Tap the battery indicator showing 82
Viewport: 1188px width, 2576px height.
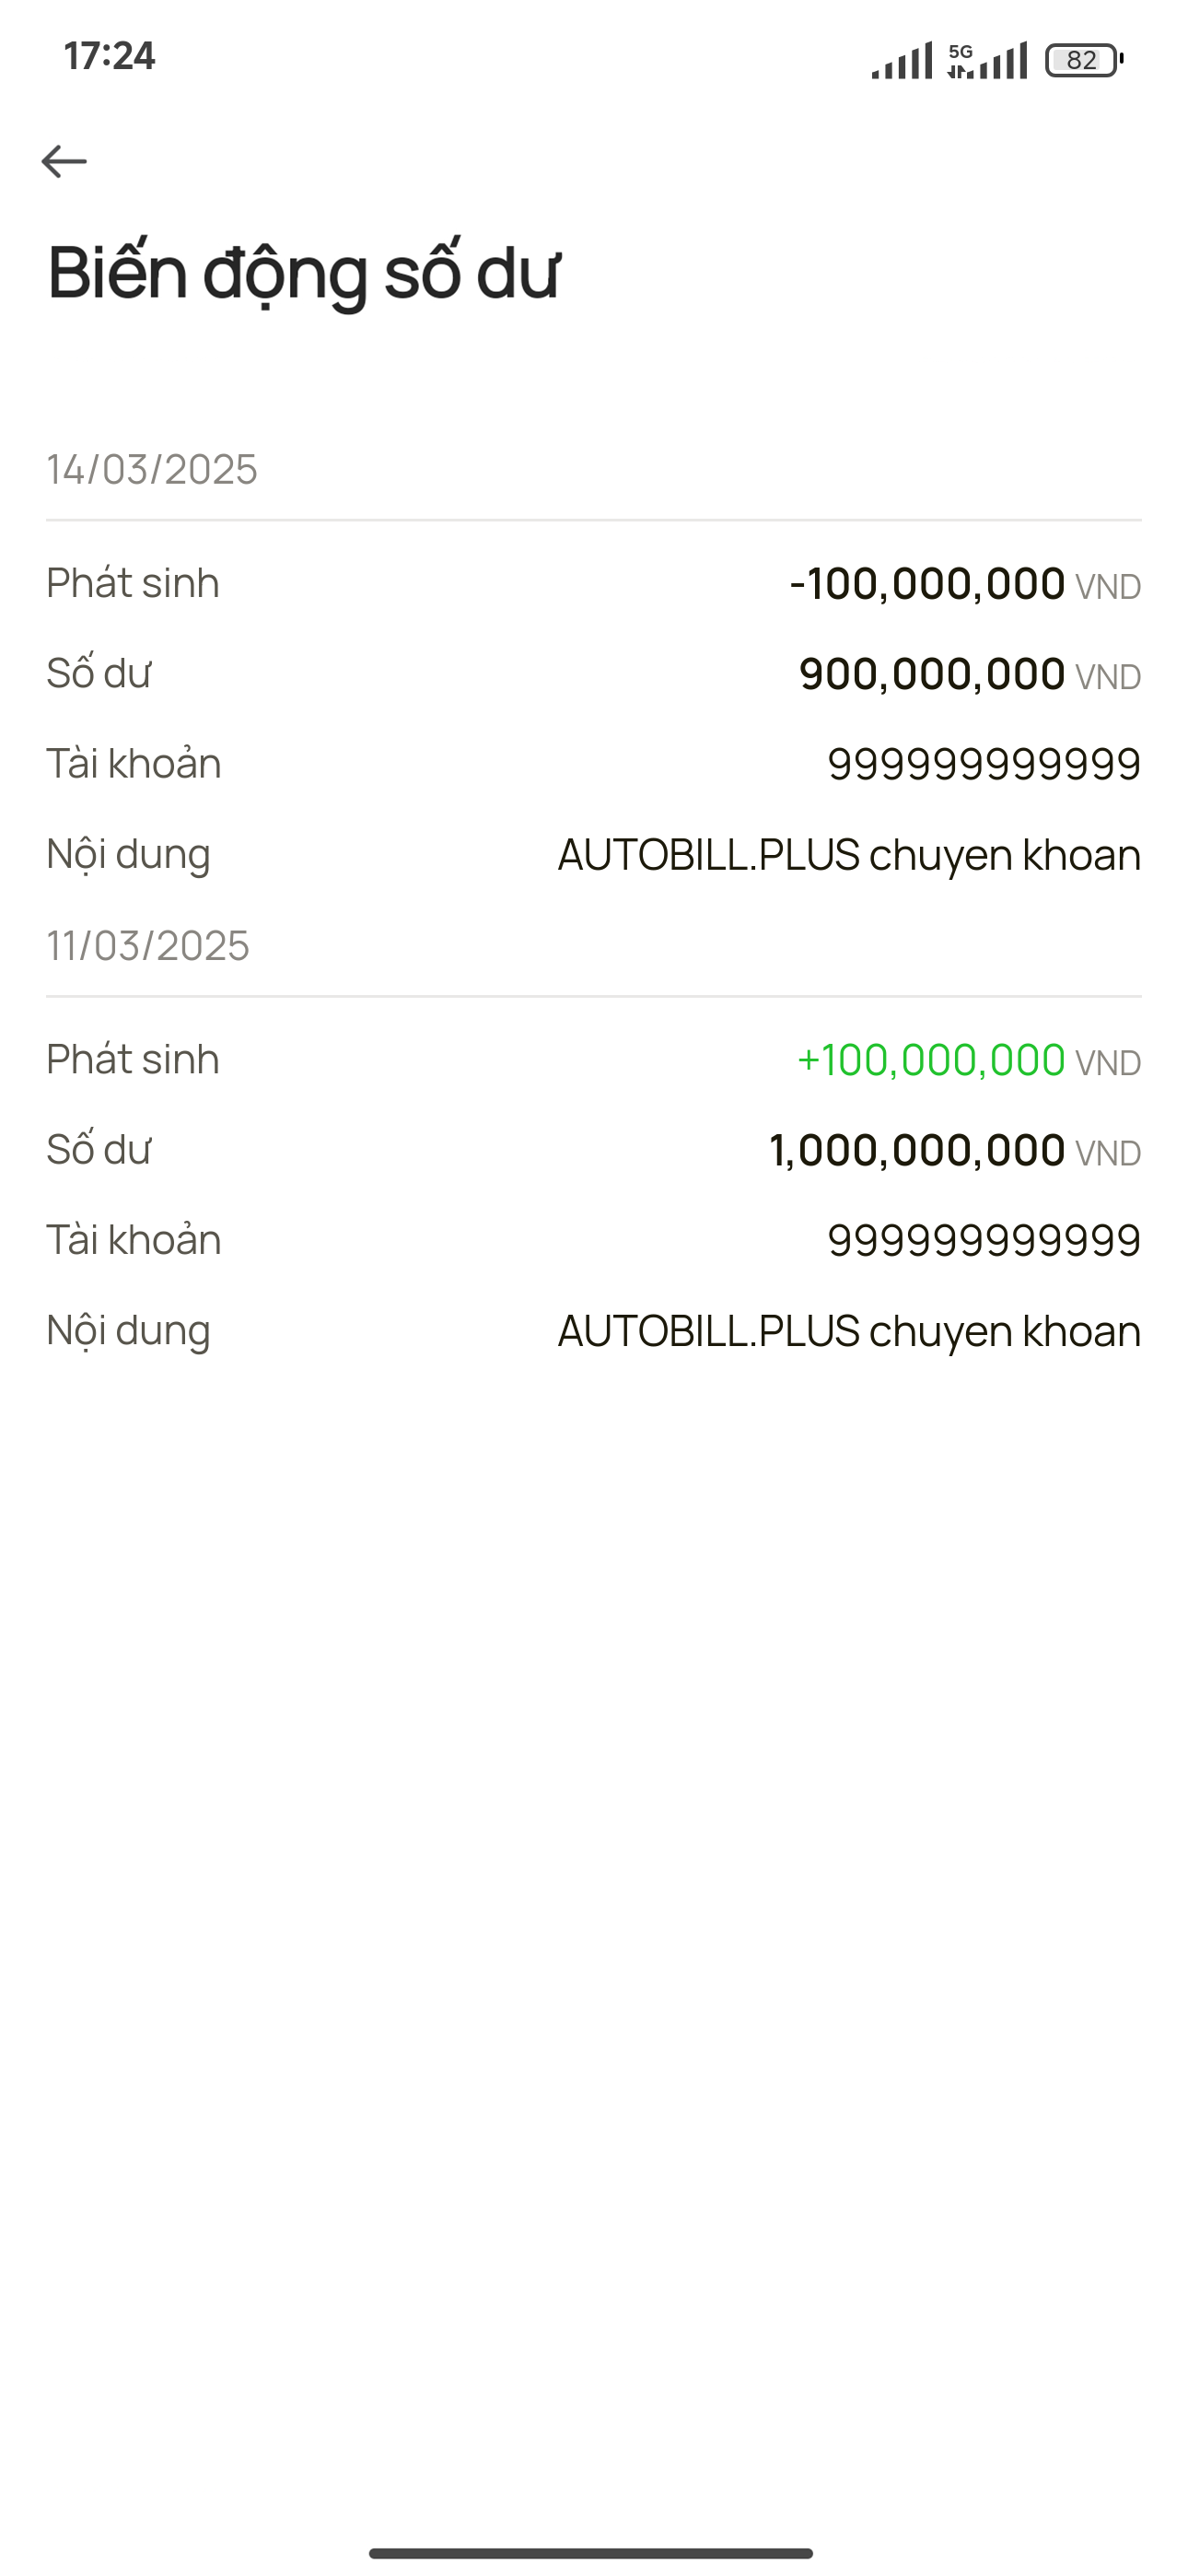click(x=1084, y=60)
